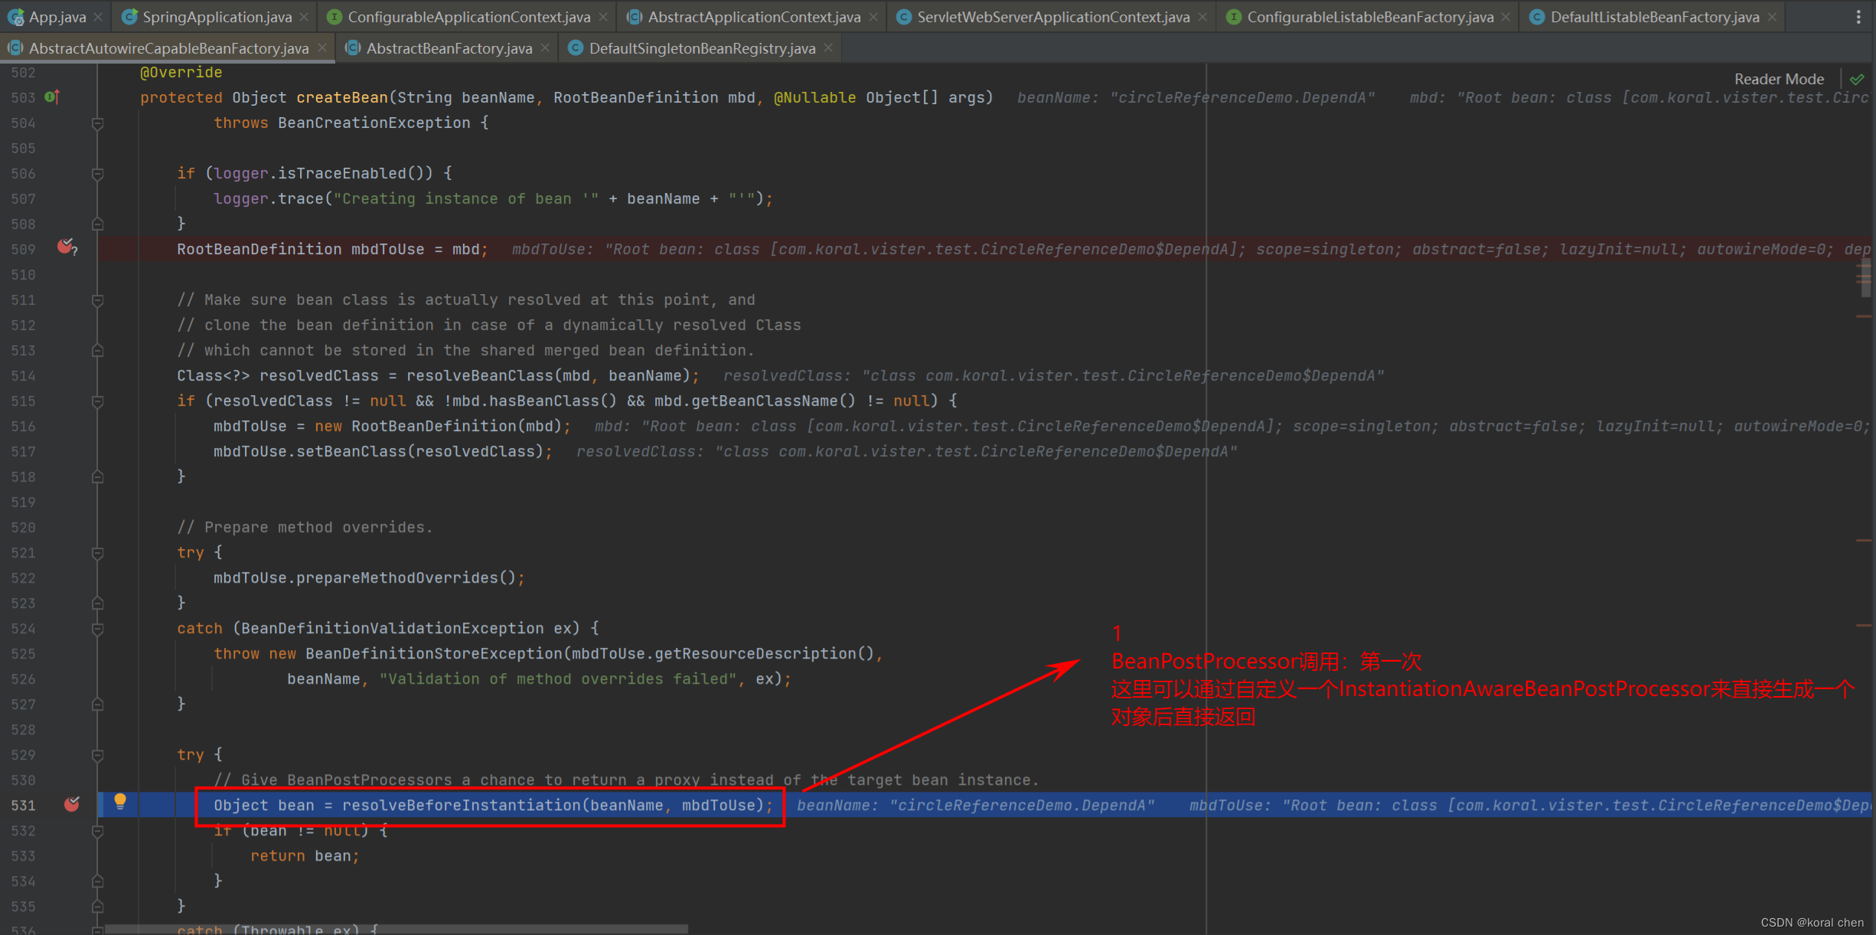Collapse the fold end marker at line 523

97,603
